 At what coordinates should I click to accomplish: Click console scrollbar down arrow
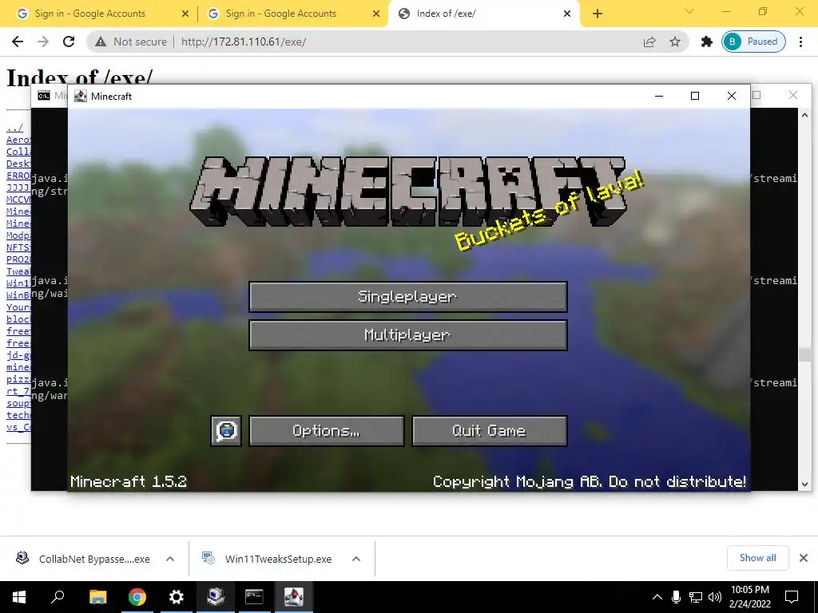tap(804, 484)
